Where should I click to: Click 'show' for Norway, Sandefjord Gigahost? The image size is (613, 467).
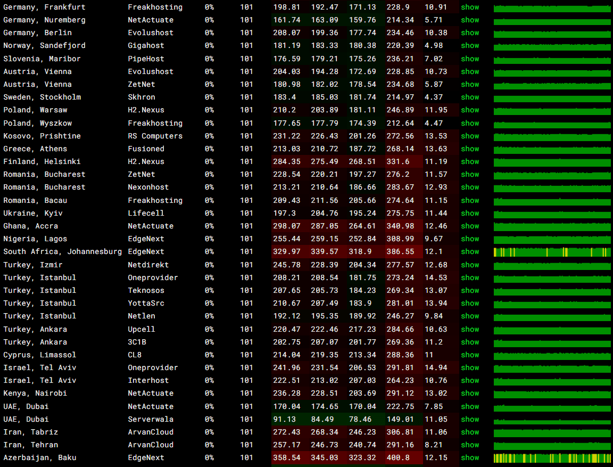470,45
